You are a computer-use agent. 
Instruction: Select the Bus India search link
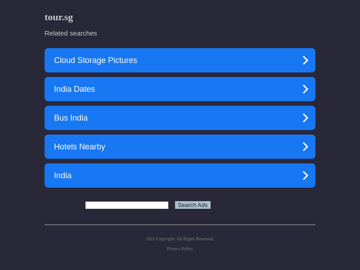pyautogui.click(x=71, y=118)
